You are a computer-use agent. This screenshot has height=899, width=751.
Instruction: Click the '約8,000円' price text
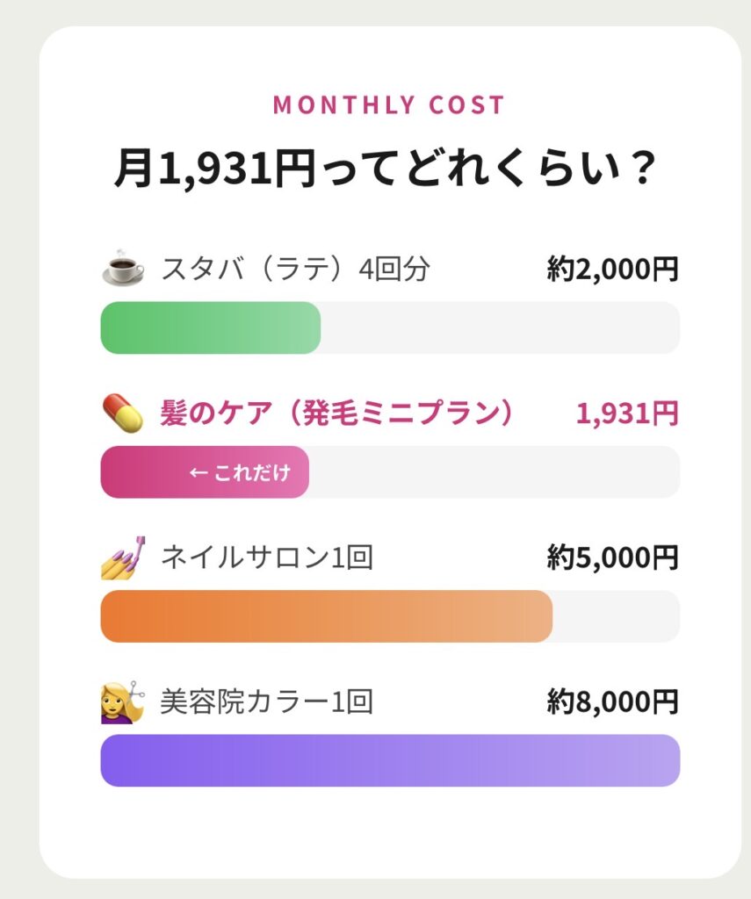612,701
